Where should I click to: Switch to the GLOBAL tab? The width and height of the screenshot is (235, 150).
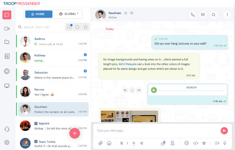click(69, 14)
